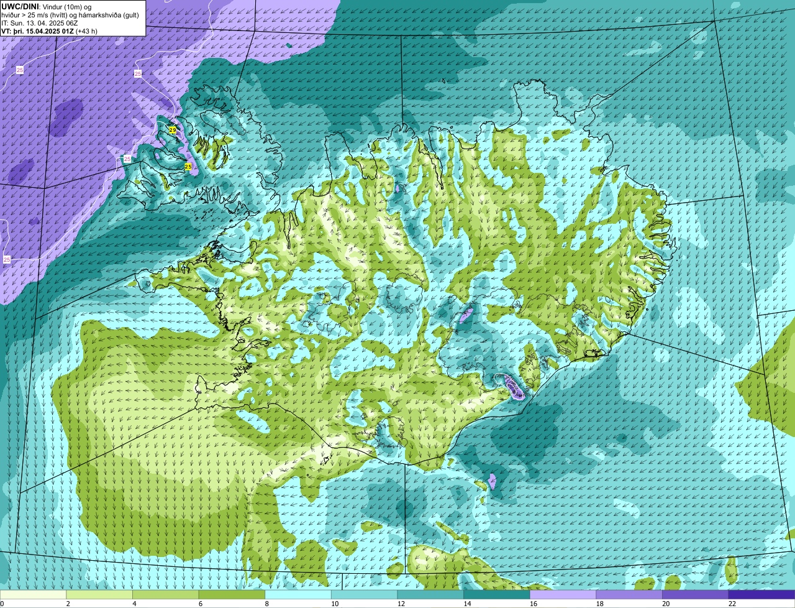Image resolution: width=795 pixels, height=608 pixels.
Task: Click the legend scale label "20"
Action: [666, 604]
